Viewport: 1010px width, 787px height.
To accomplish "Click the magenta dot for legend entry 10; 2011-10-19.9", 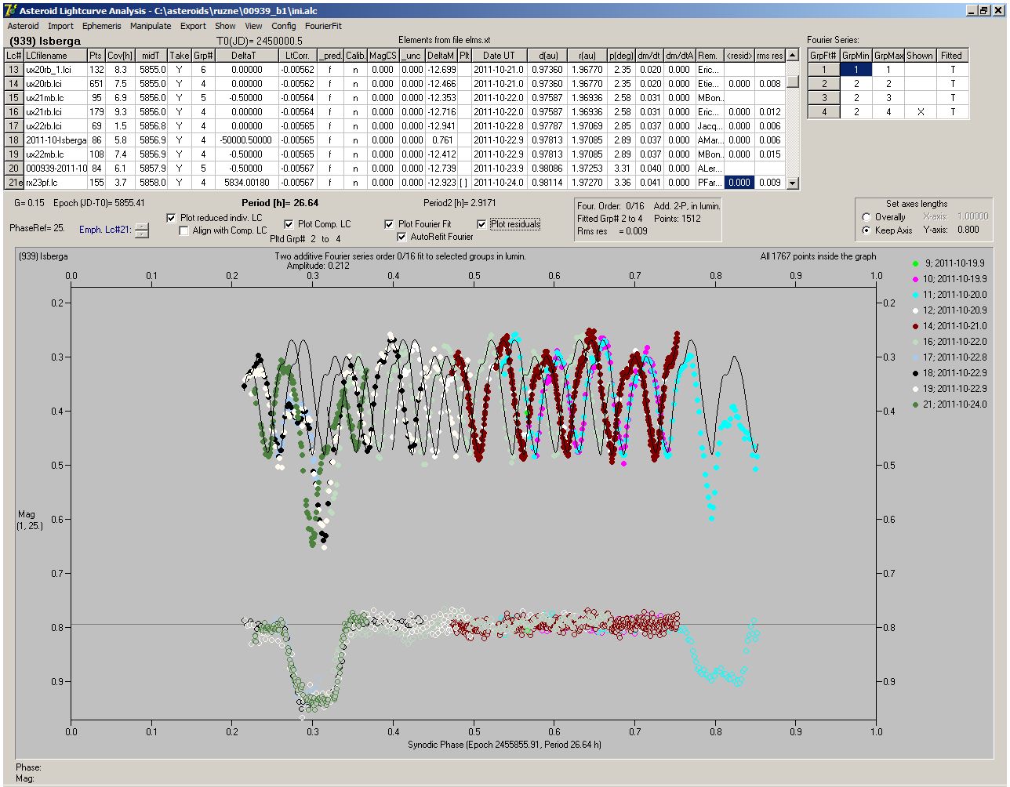I will [915, 279].
